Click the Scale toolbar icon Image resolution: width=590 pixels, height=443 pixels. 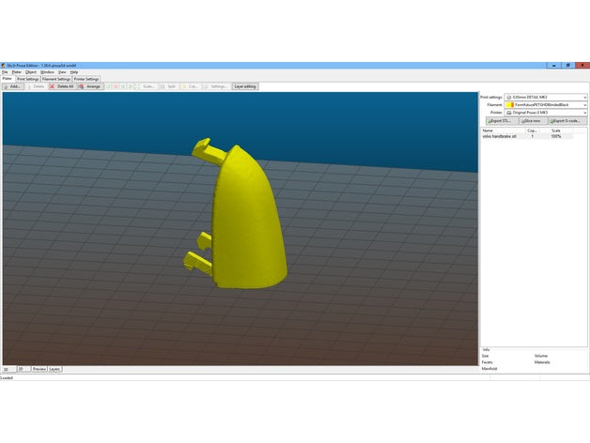tap(145, 86)
